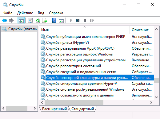Screen dimensions: 160x119
Task: Select Служба совместного доступа к данным
Action: point(80,95)
